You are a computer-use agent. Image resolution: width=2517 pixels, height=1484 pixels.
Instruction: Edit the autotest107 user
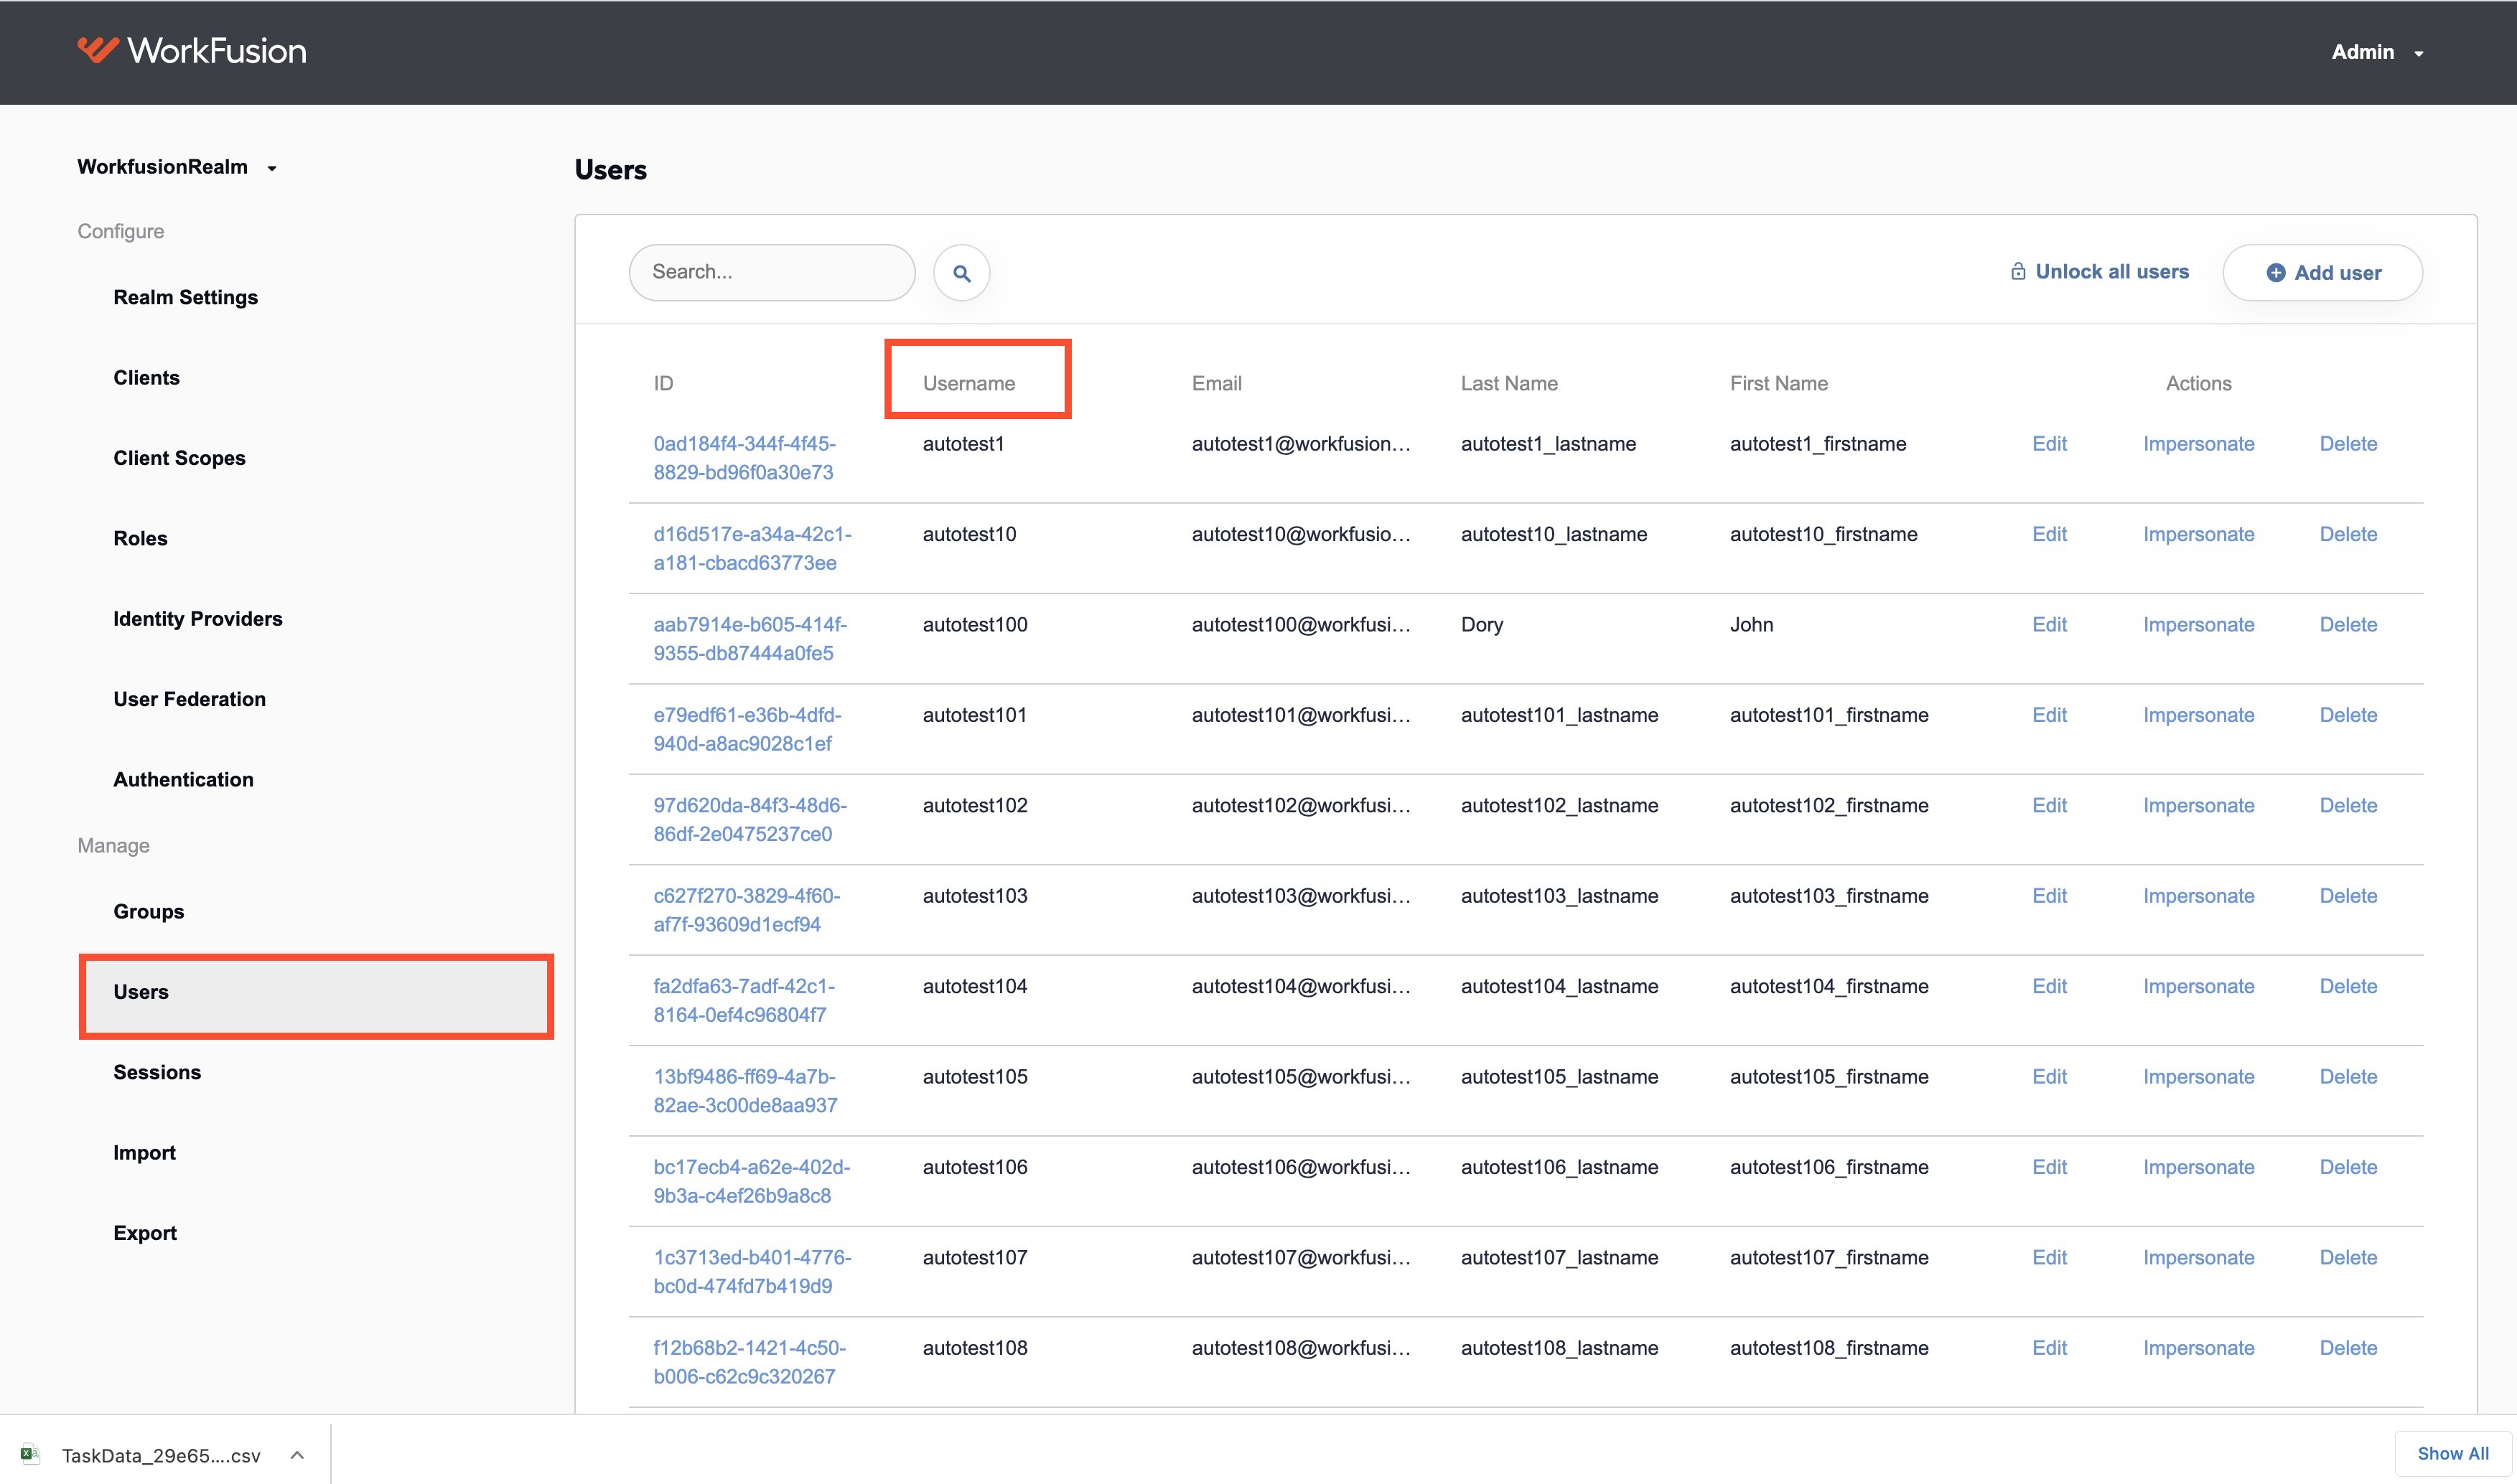coord(2049,1258)
